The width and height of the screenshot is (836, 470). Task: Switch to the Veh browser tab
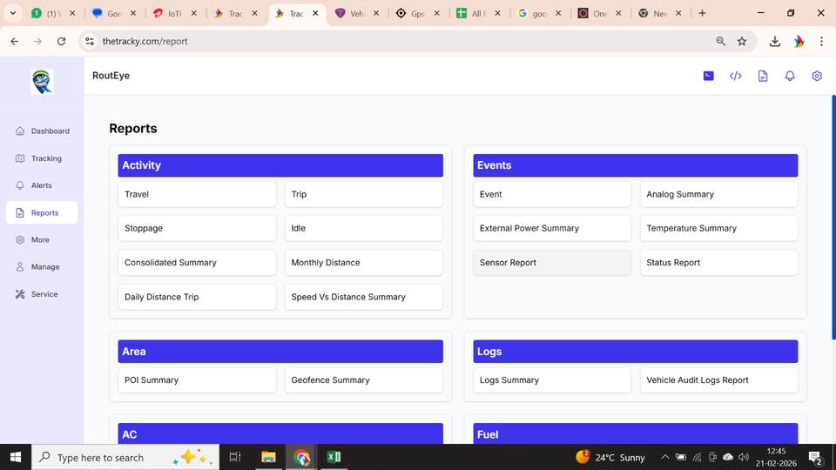pos(356,13)
